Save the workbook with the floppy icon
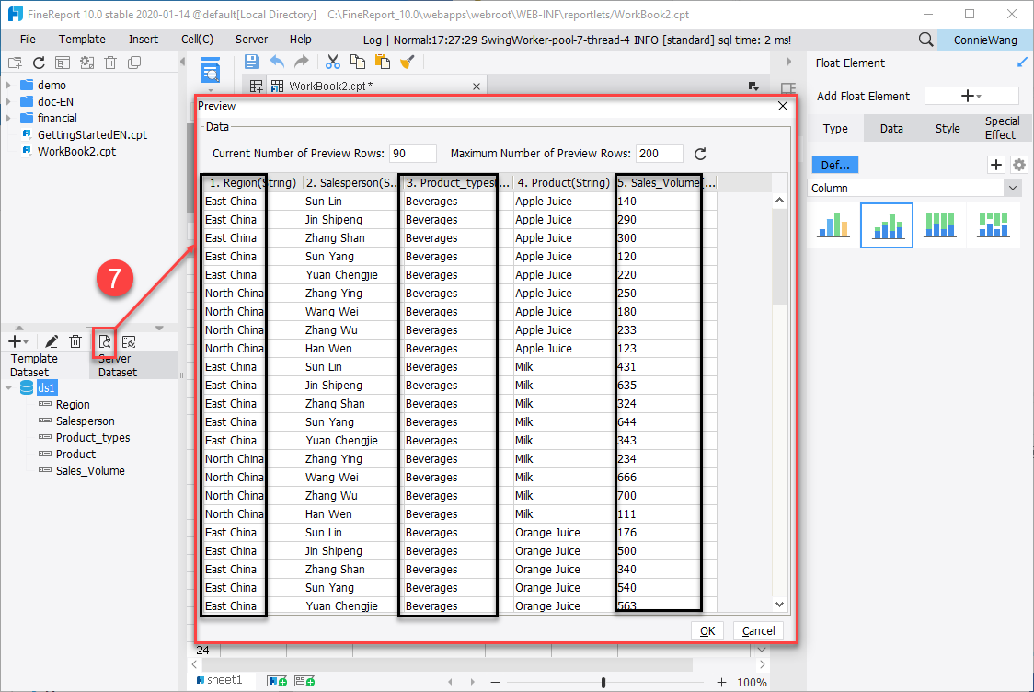The height and width of the screenshot is (692, 1034). (251, 62)
